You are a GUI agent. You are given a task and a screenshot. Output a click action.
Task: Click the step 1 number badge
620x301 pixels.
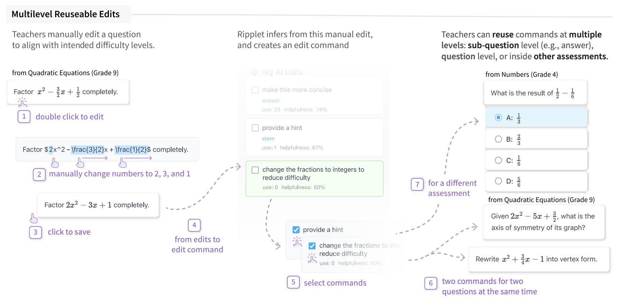pos(24,117)
